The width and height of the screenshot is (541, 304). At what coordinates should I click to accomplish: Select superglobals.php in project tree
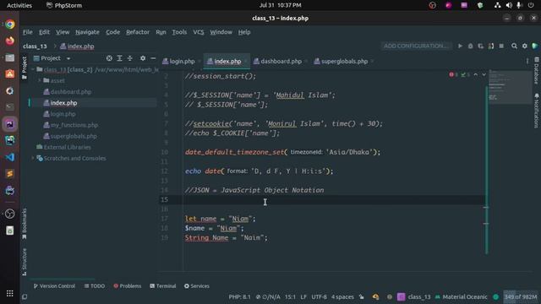(74, 136)
